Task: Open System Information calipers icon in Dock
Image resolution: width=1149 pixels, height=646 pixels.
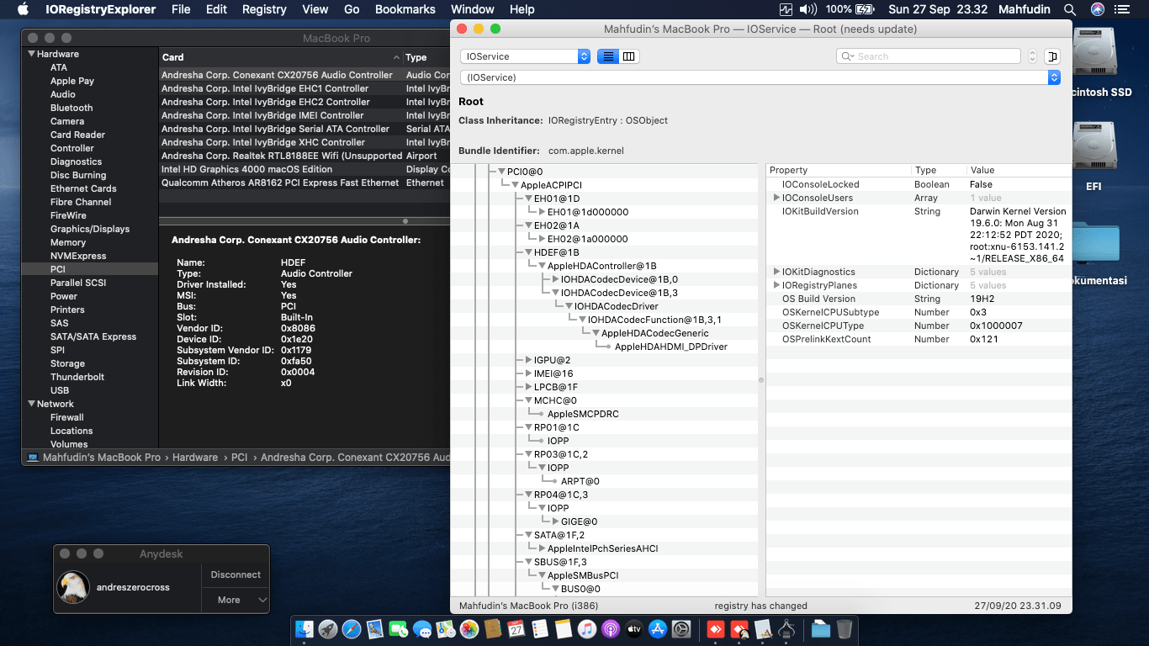Action: (787, 628)
